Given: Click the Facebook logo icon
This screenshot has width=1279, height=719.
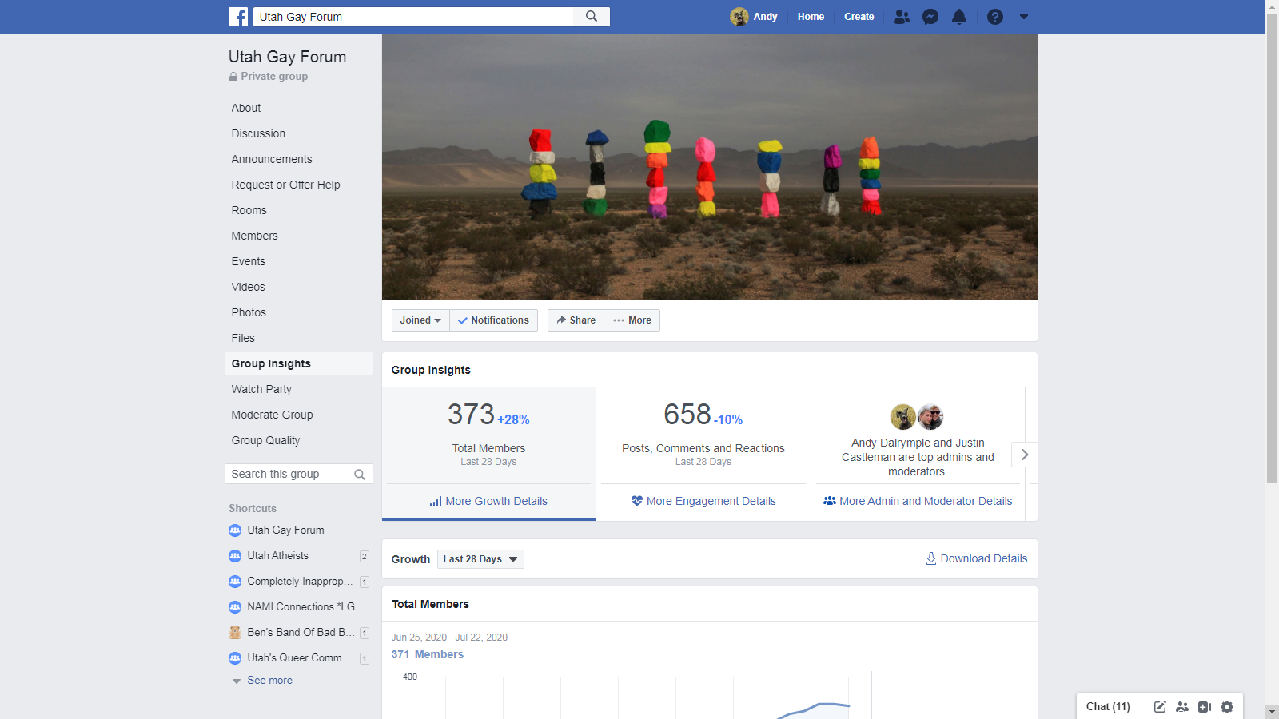Looking at the screenshot, I should pos(238,17).
